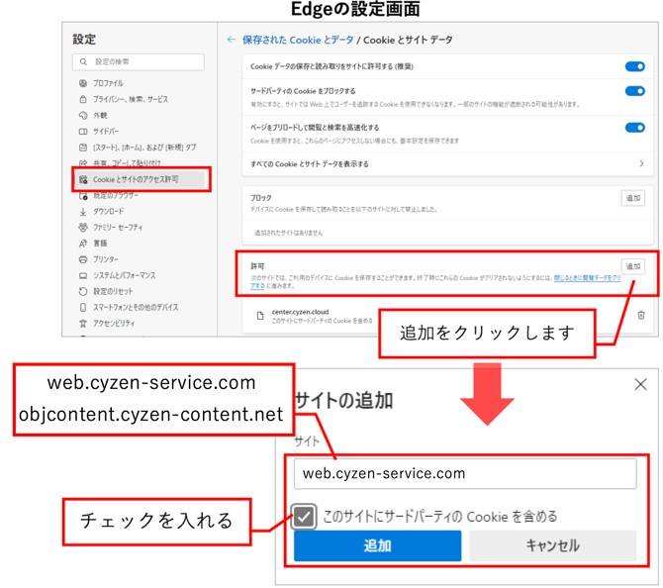Open アクセシビリティ settings page
663x588 pixels.
click(x=114, y=323)
